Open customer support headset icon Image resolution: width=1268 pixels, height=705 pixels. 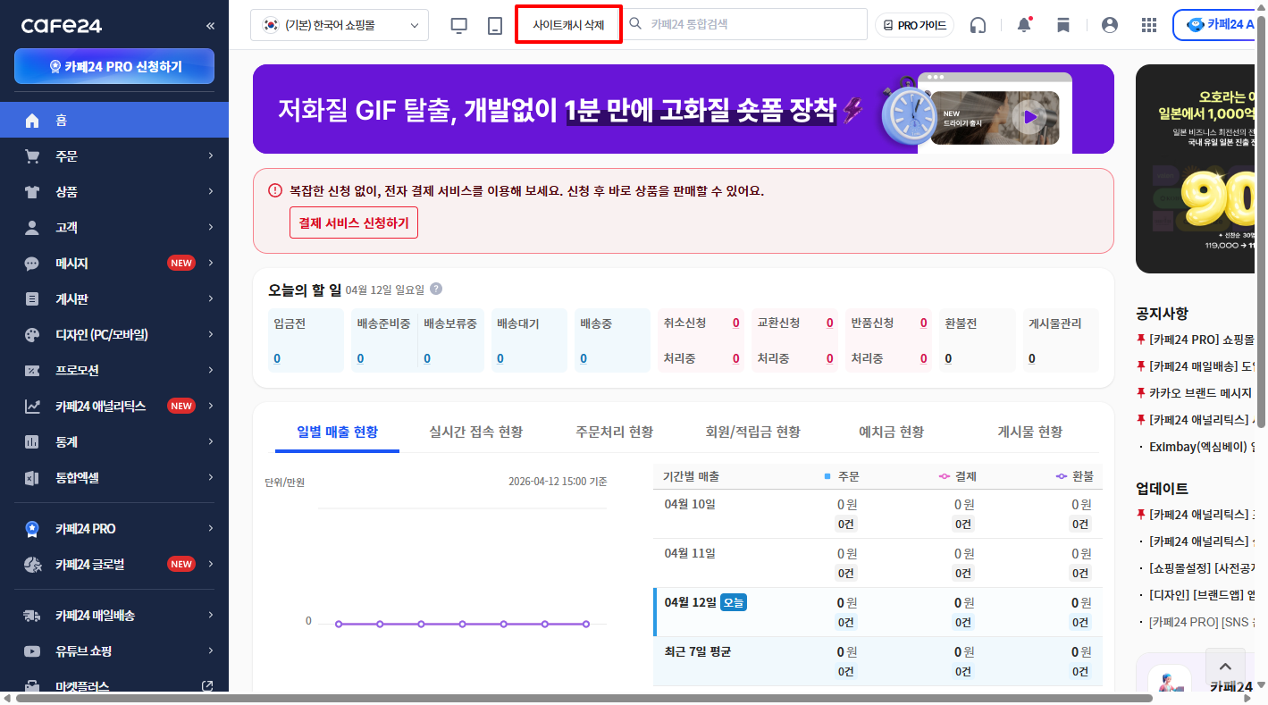978,25
